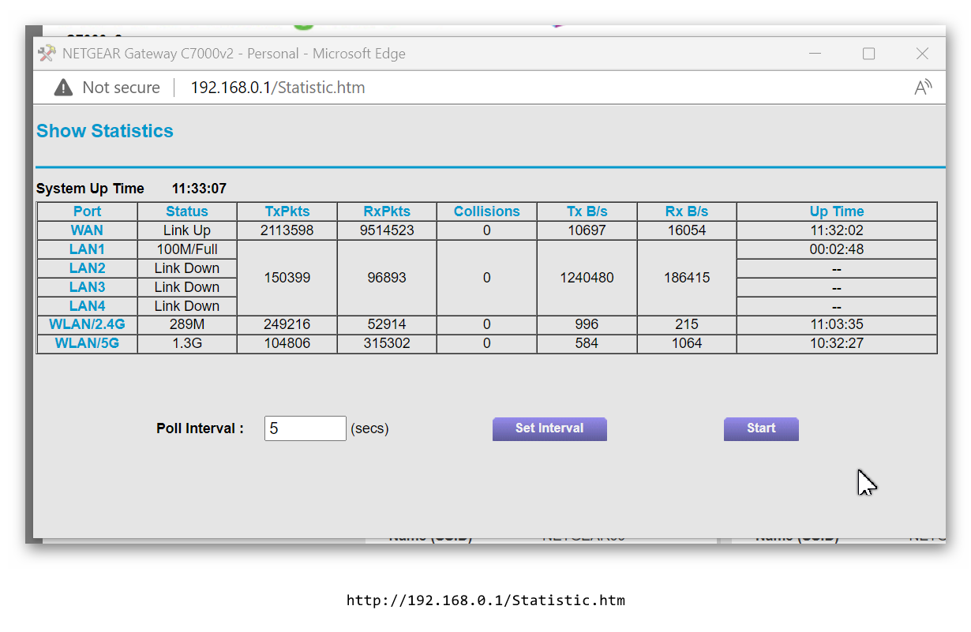The width and height of the screenshot is (971, 632).
Task: Click the Status column header
Action: 186,211
